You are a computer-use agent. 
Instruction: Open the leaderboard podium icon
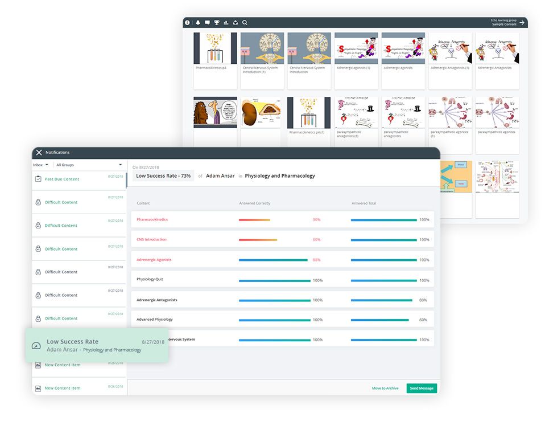226,22
